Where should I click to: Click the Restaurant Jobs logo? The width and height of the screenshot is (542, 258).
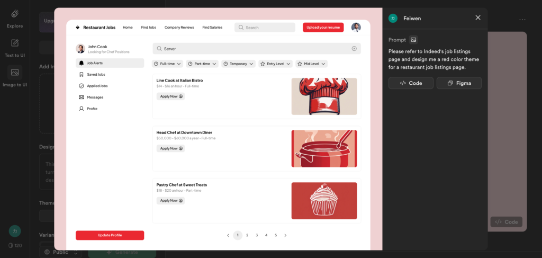pyautogui.click(x=95, y=28)
